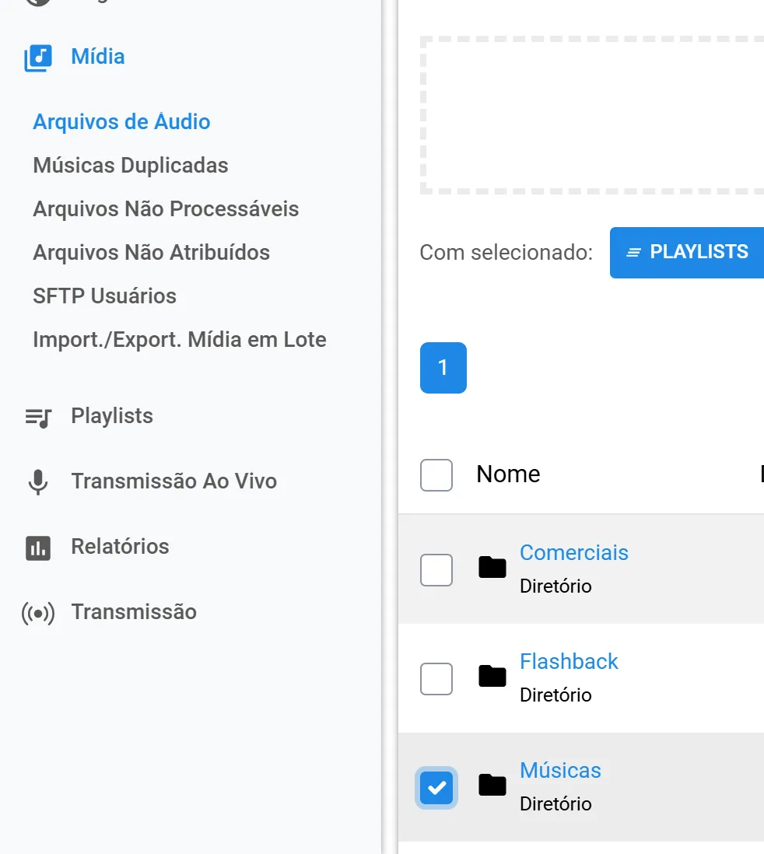This screenshot has width=764, height=854.
Task: Click 'Diretório' text under Músicas
Action: (x=555, y=804)
